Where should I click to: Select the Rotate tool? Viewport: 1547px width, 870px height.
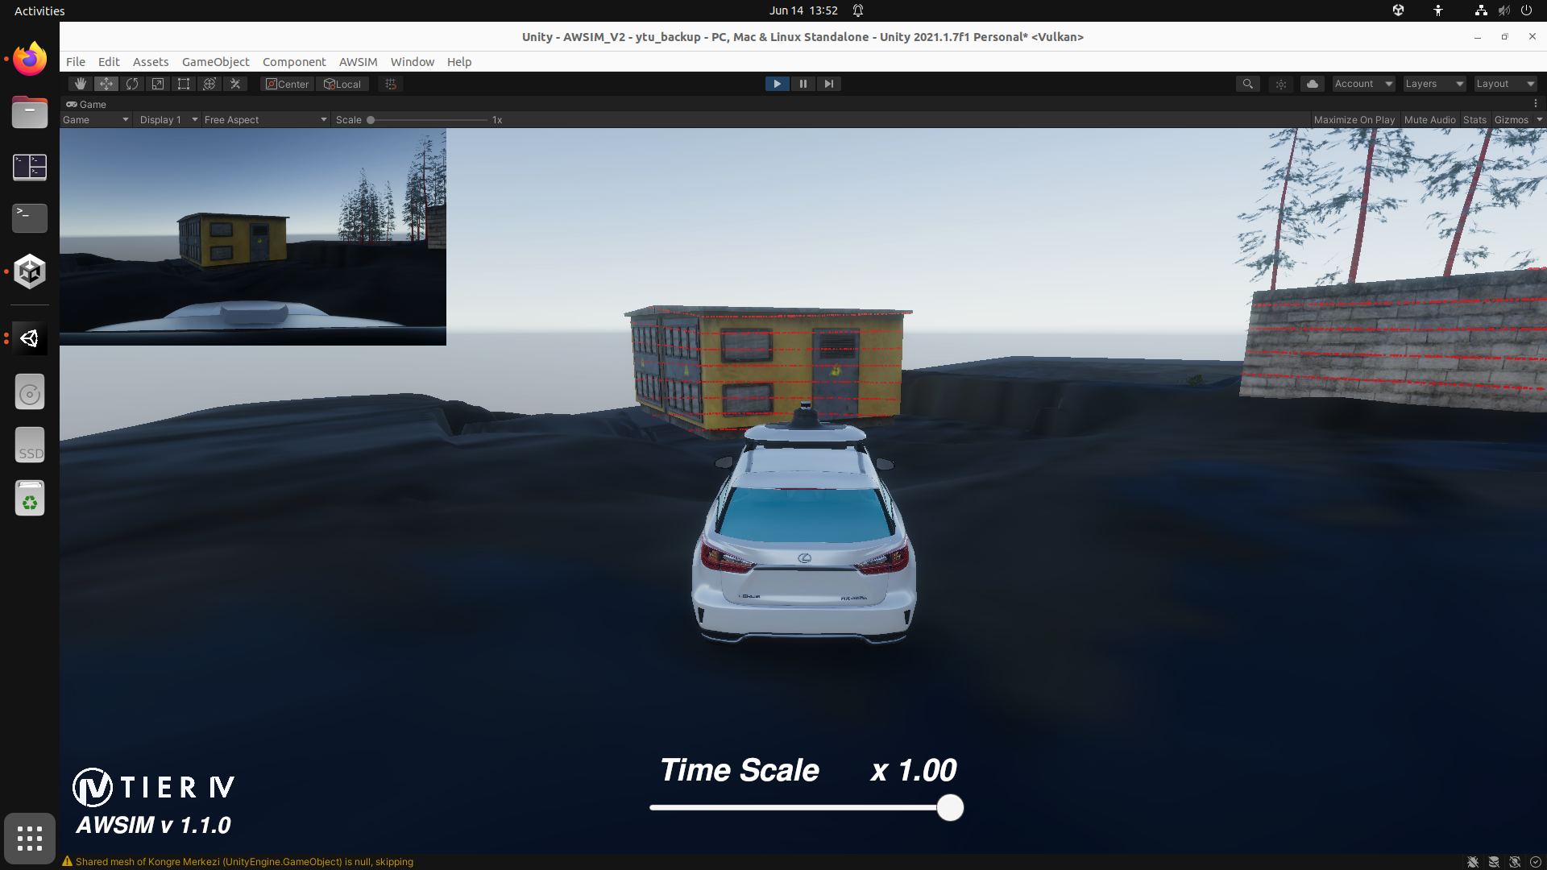click(131, 83)
